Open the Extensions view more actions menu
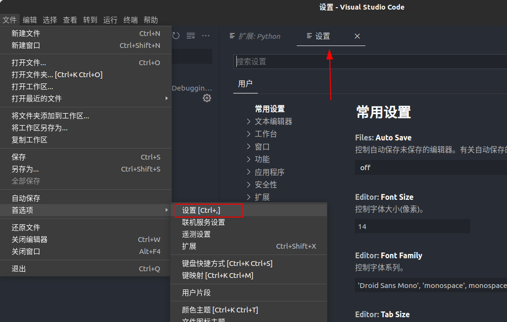 coord(205,35)
